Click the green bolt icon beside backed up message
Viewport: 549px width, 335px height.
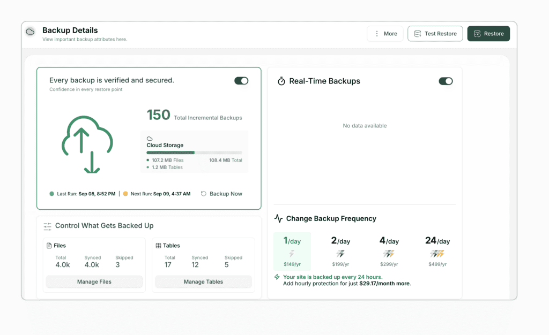[277, 277]
